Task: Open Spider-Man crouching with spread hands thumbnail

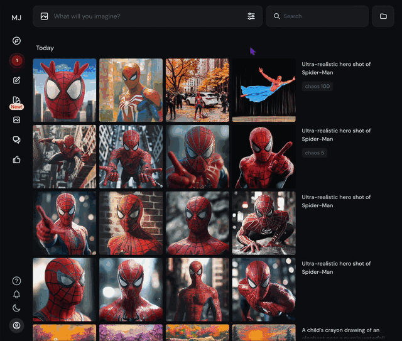Action: [x=131, y=156]
